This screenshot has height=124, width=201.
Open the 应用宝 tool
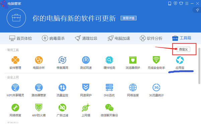click(x=180, y=62)
